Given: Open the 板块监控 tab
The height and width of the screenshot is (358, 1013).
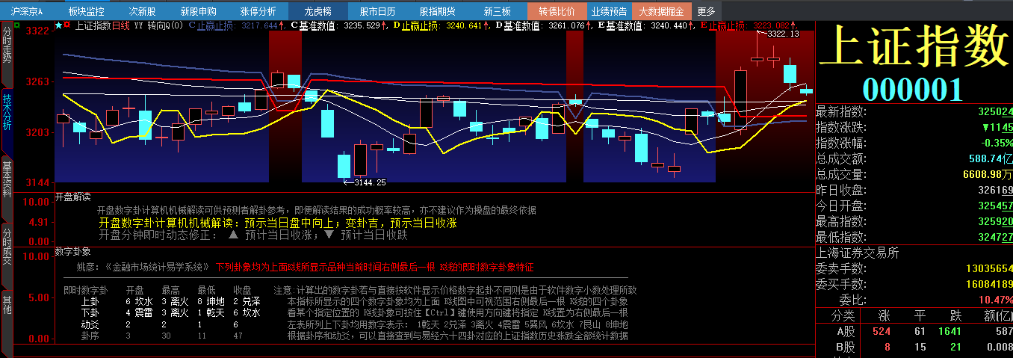Looking at the screenshot, I should (87, 11).
